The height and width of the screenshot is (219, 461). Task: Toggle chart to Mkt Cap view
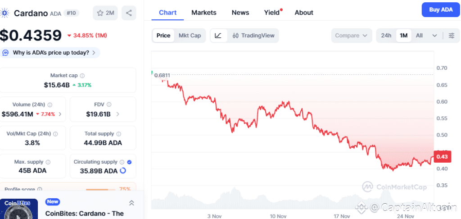tap(190, 36)
